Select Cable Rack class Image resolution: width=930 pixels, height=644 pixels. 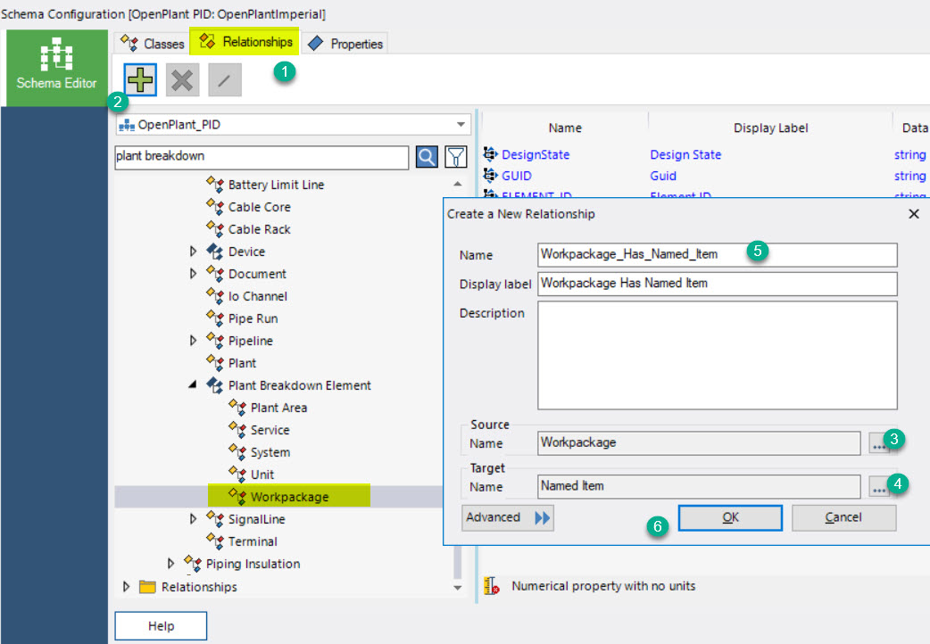coord(259,229)
